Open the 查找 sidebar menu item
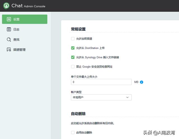This screenshot has height=139, width=179. point(25,39)
